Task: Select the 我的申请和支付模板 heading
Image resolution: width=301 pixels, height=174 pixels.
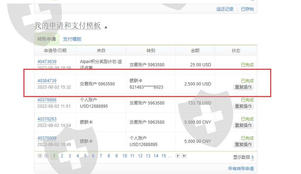Action: (x=67, y=25)
